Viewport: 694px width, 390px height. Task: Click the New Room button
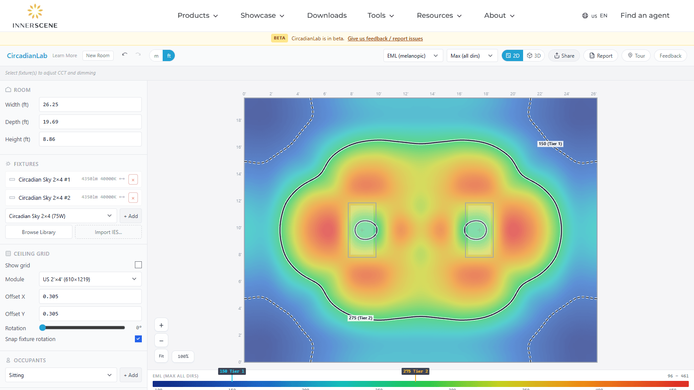pos(98,55)
